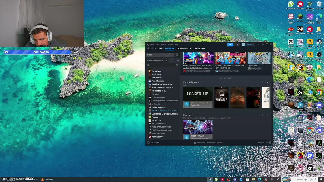The height and width of the screenshot is (182, 324).
Task: Open the Steam announcements megaphone button
Action: 230,45
